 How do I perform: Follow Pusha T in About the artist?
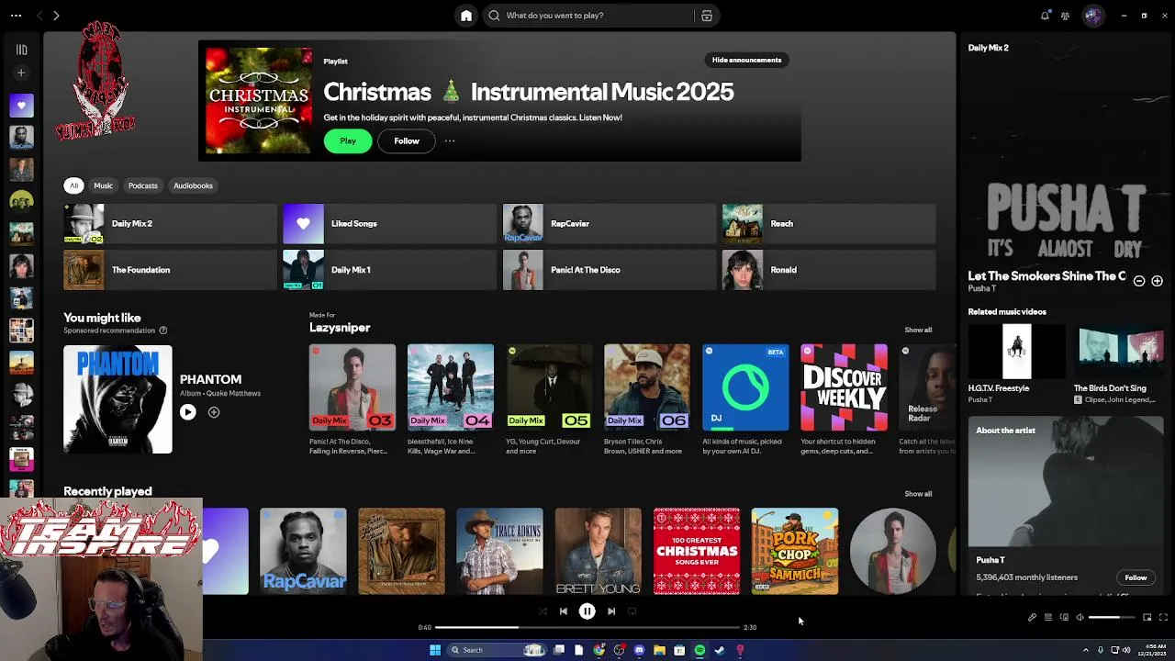click(x=1136, y=578)
